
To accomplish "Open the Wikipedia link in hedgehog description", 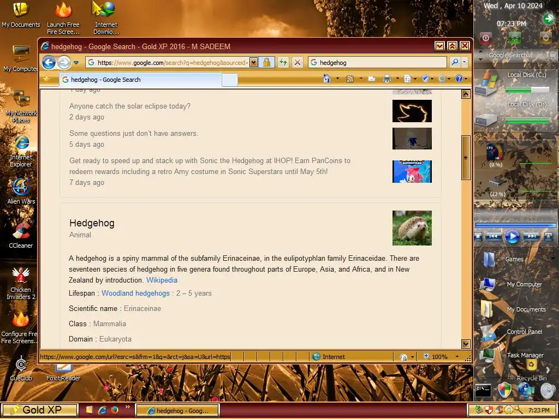I will [x=162, y=280].
